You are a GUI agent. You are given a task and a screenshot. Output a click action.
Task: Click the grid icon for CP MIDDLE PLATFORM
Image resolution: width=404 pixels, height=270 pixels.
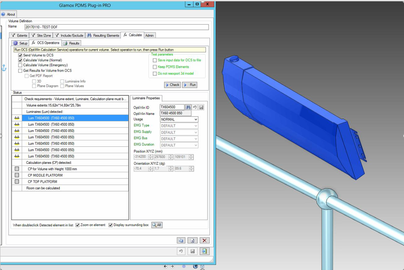pyautogui.click(x=17, y=175)
